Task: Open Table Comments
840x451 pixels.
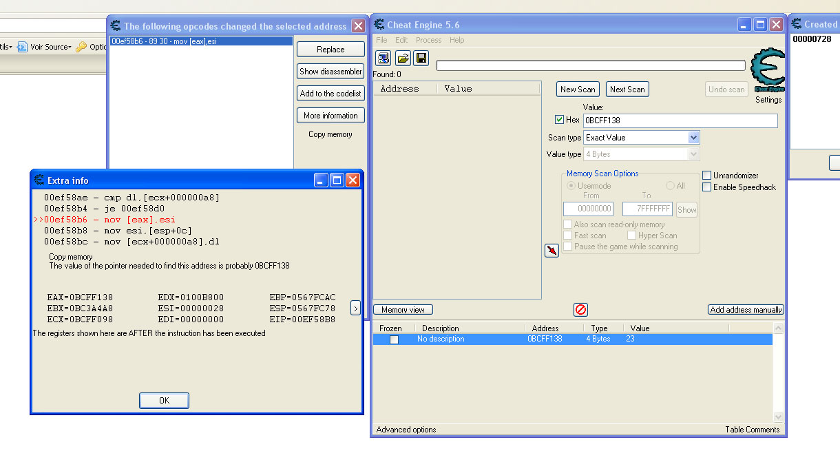Action: 753,430
